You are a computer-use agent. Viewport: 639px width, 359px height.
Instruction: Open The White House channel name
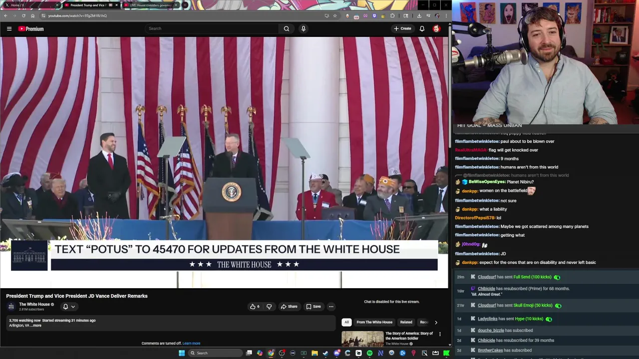(34, 304)
